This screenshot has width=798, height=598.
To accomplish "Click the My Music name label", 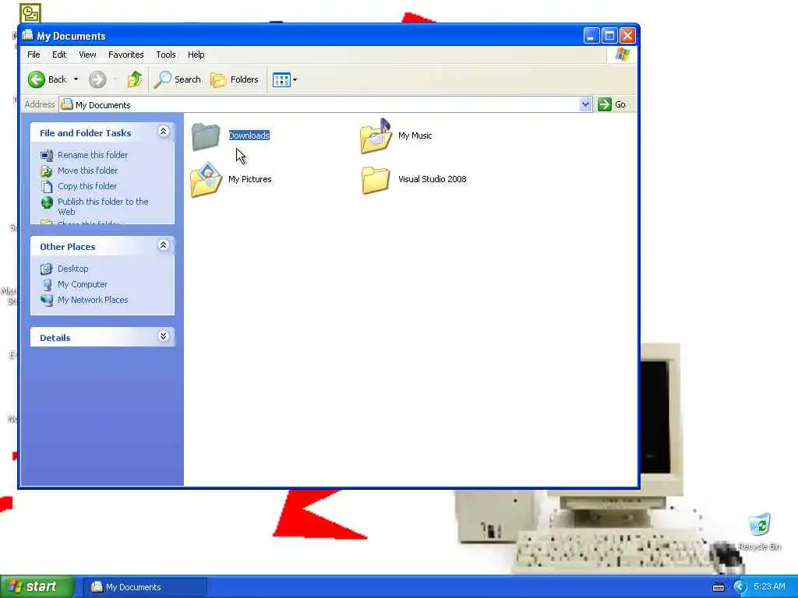I will point(415,135).
